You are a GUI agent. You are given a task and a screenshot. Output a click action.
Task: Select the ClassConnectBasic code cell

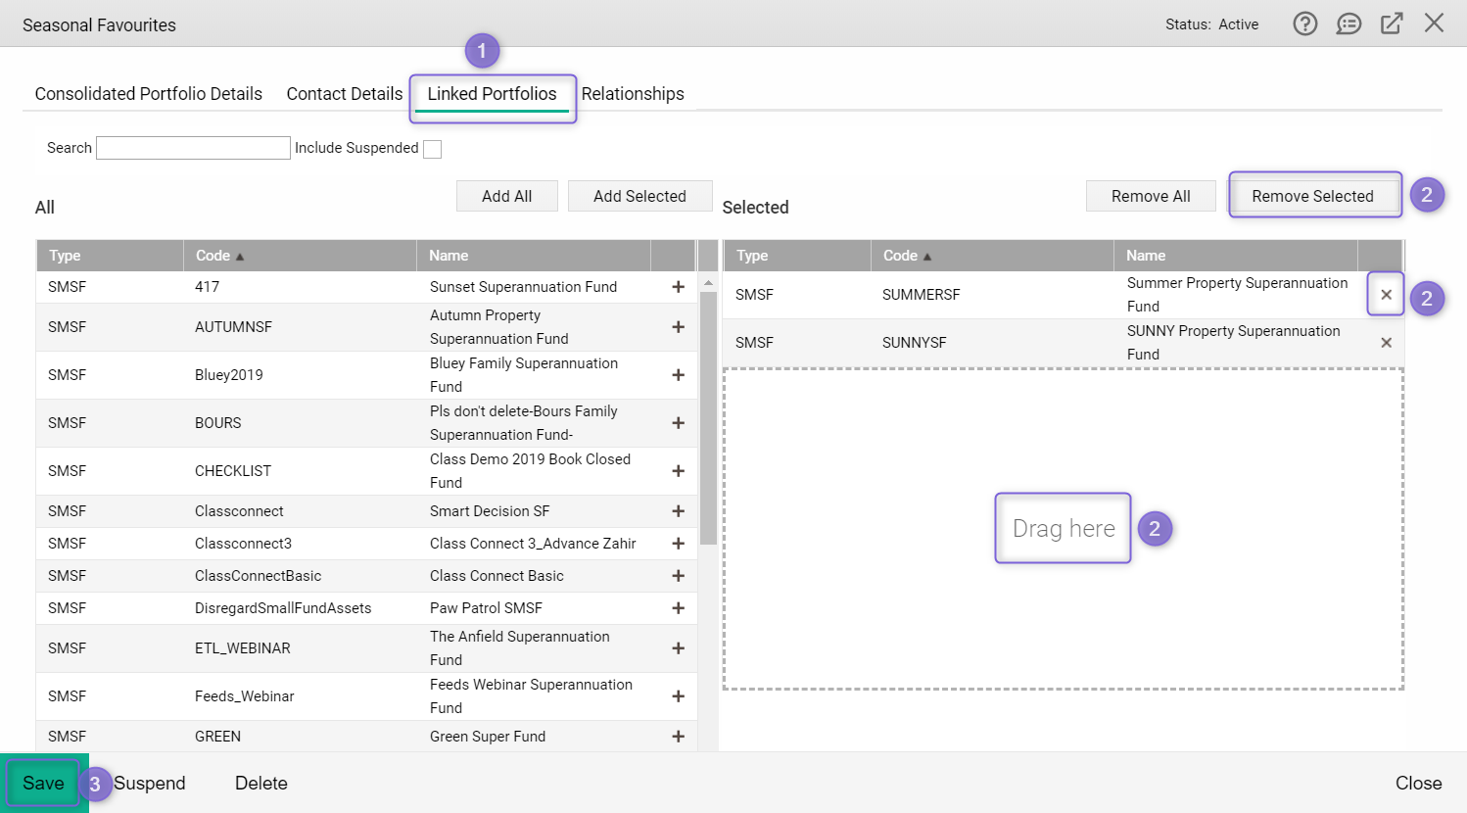pyautogui.click(x=258, y=576)
